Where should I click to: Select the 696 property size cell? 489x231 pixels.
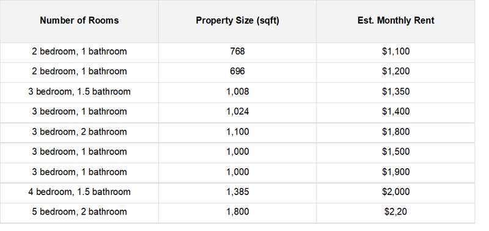[237, 71]
